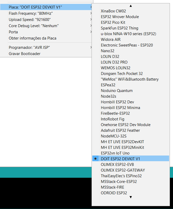
Task: Select Nano32 board
Action: pyautogui.click(x=131, y=51)
